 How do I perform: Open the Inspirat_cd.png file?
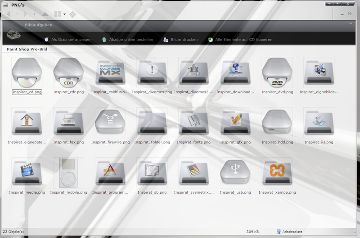tap(27, 72)
